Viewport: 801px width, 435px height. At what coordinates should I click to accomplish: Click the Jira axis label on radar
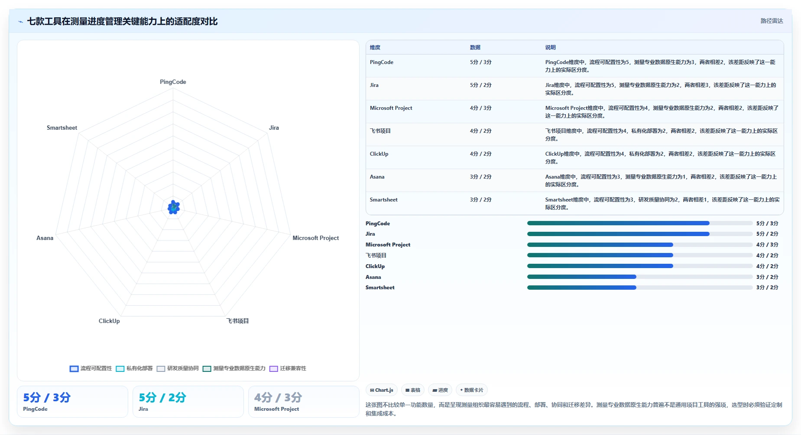point(274,128)
